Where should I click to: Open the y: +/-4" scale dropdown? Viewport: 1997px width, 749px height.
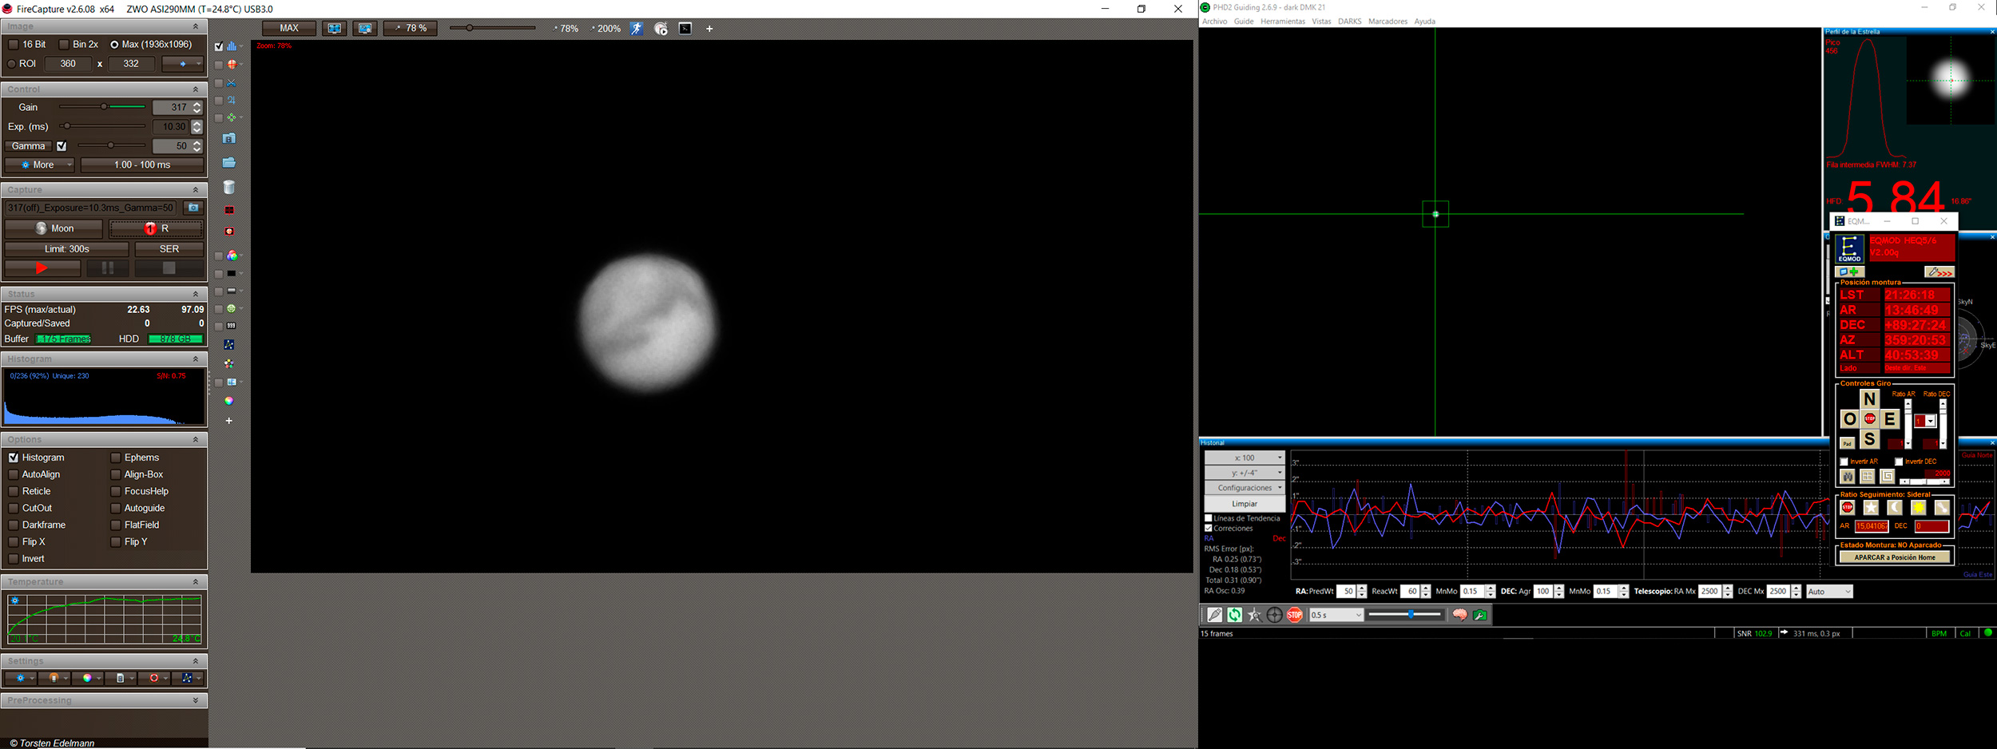click(x=1245, y=473)
